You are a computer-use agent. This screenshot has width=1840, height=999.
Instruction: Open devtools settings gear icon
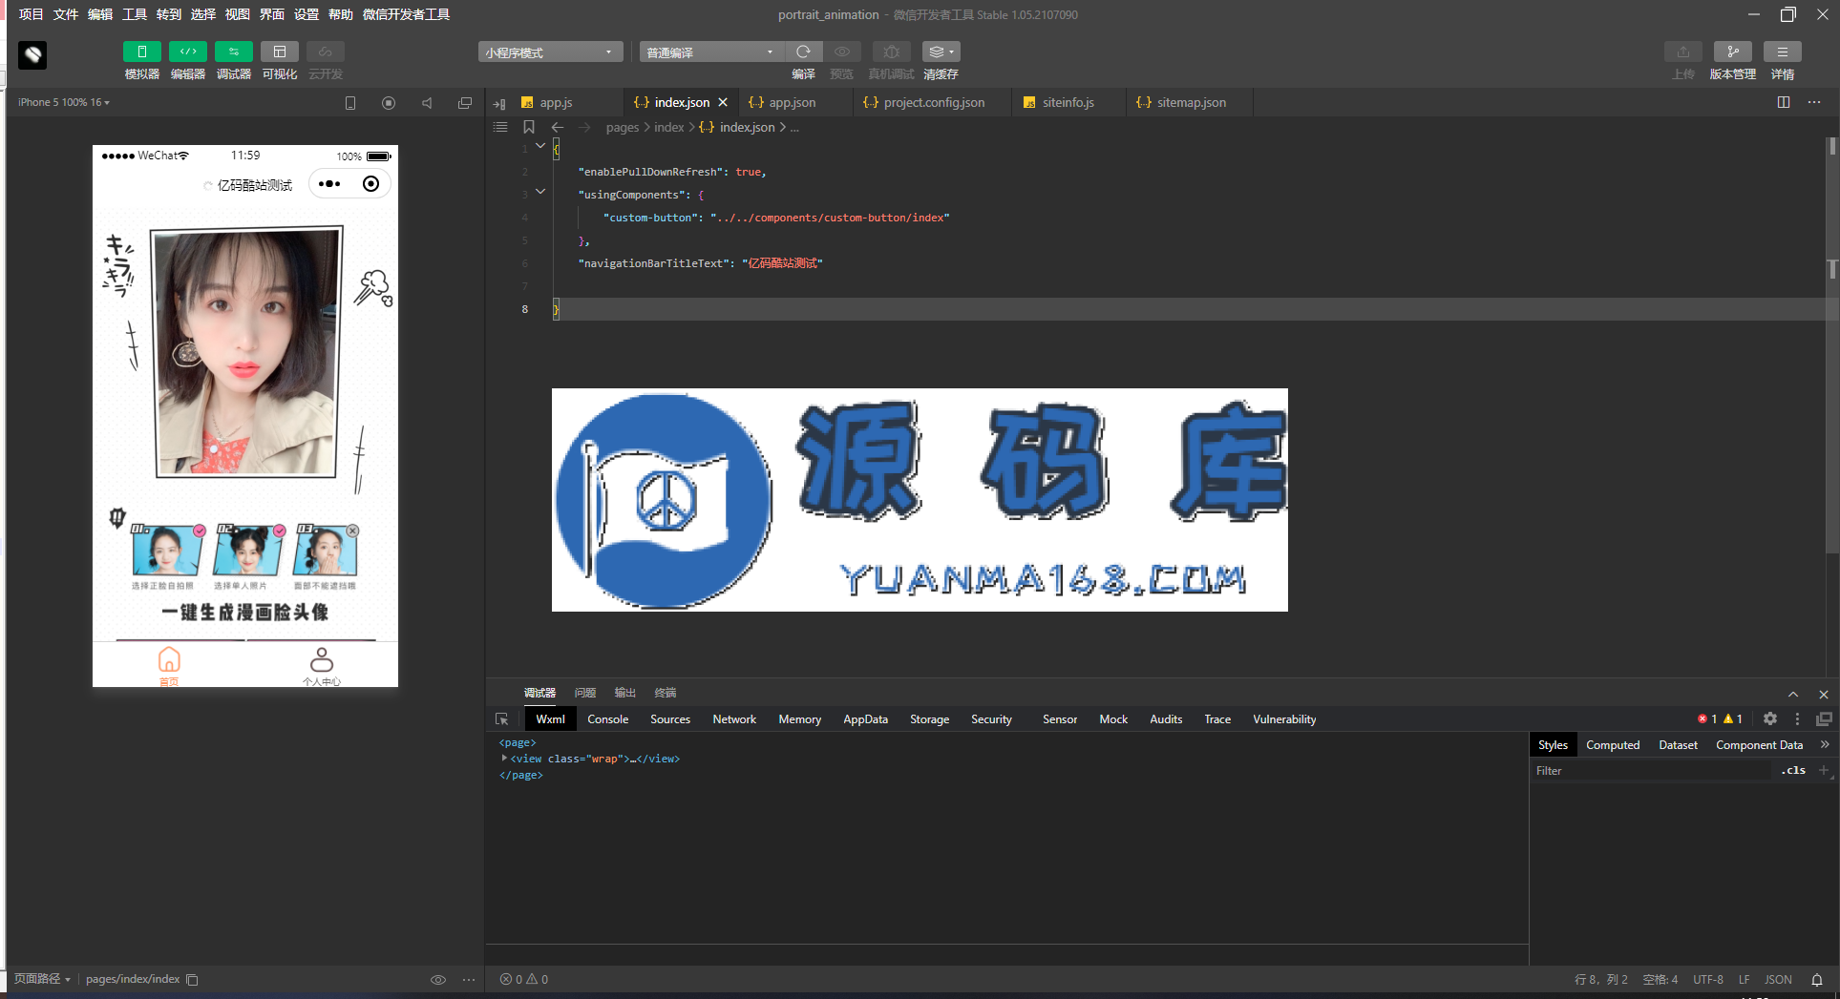tap(1770, 719)
